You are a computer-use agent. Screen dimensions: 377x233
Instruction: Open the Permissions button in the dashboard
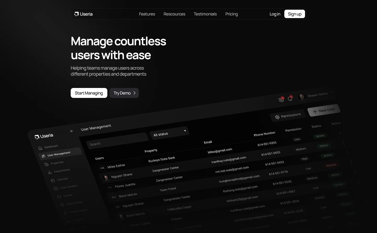pyautogui.click(x=288, y=115)
